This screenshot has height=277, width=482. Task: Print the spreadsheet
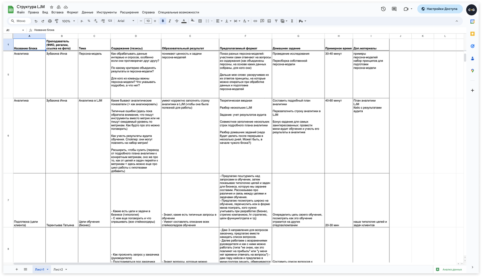tap(50, 21)
